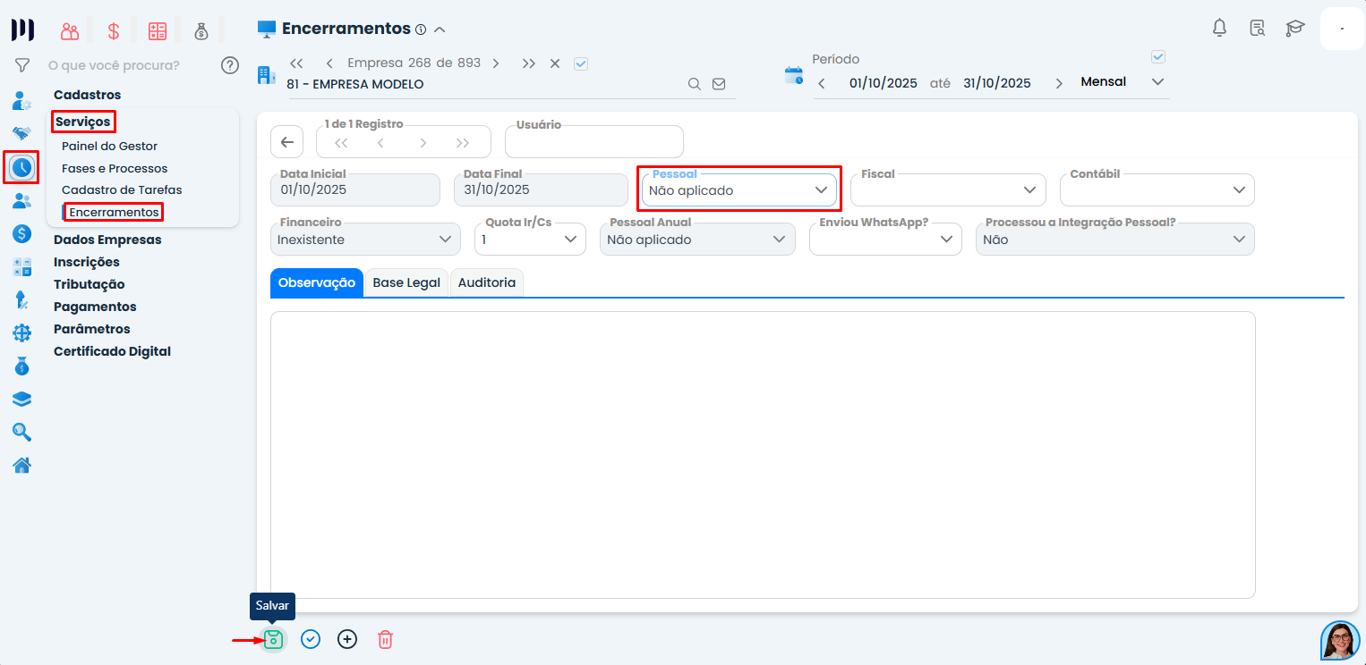Click inside the Observação text area

pos(763,455)
